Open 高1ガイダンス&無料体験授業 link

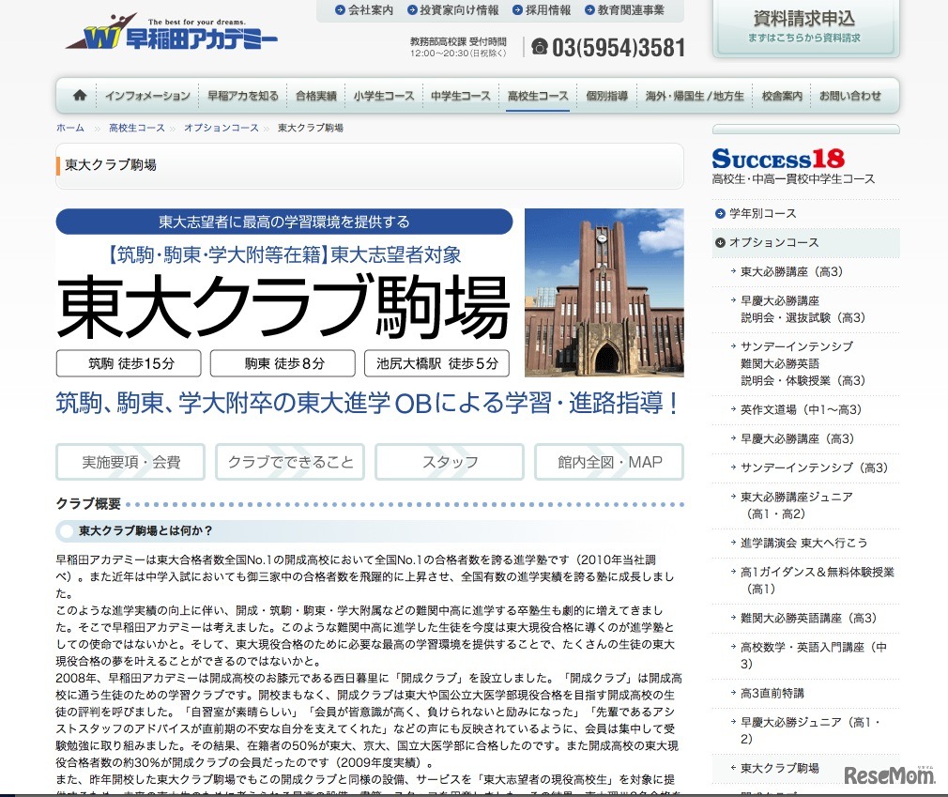point(818,580)
